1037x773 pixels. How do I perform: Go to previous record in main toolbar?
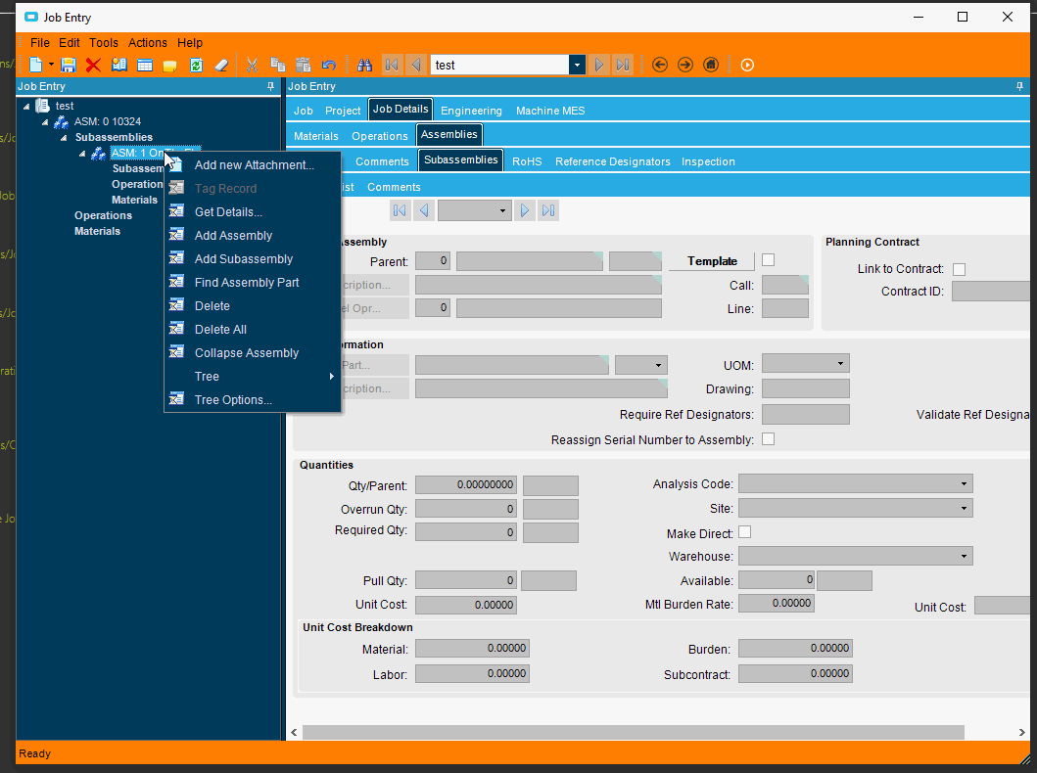[416, 65]
